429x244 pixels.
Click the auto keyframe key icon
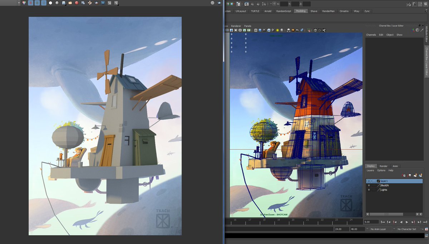[422, 229]
